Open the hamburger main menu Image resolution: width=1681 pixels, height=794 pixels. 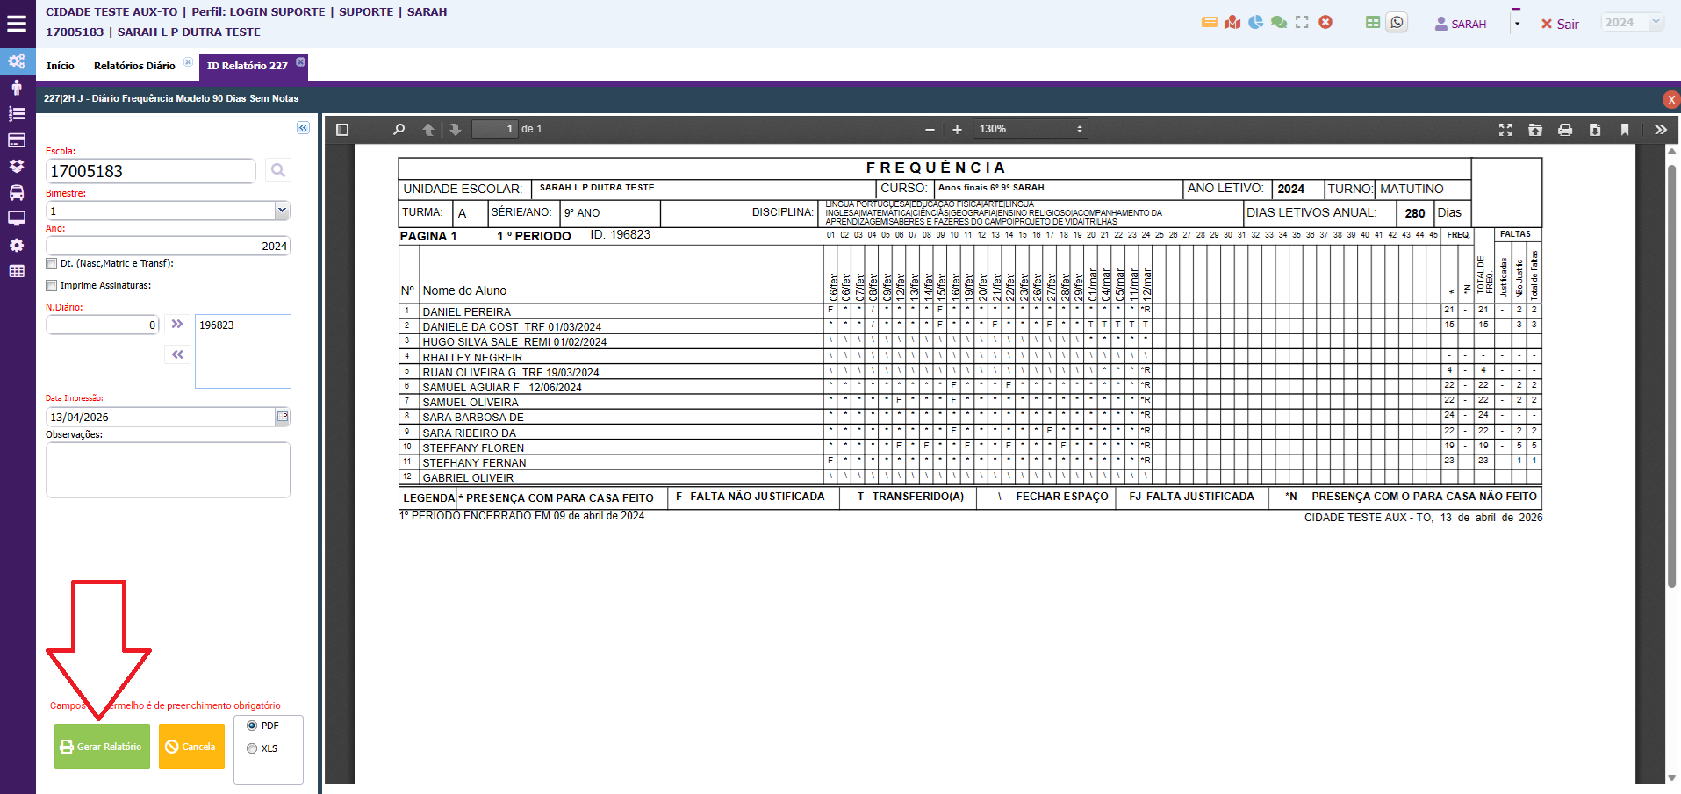17,24
